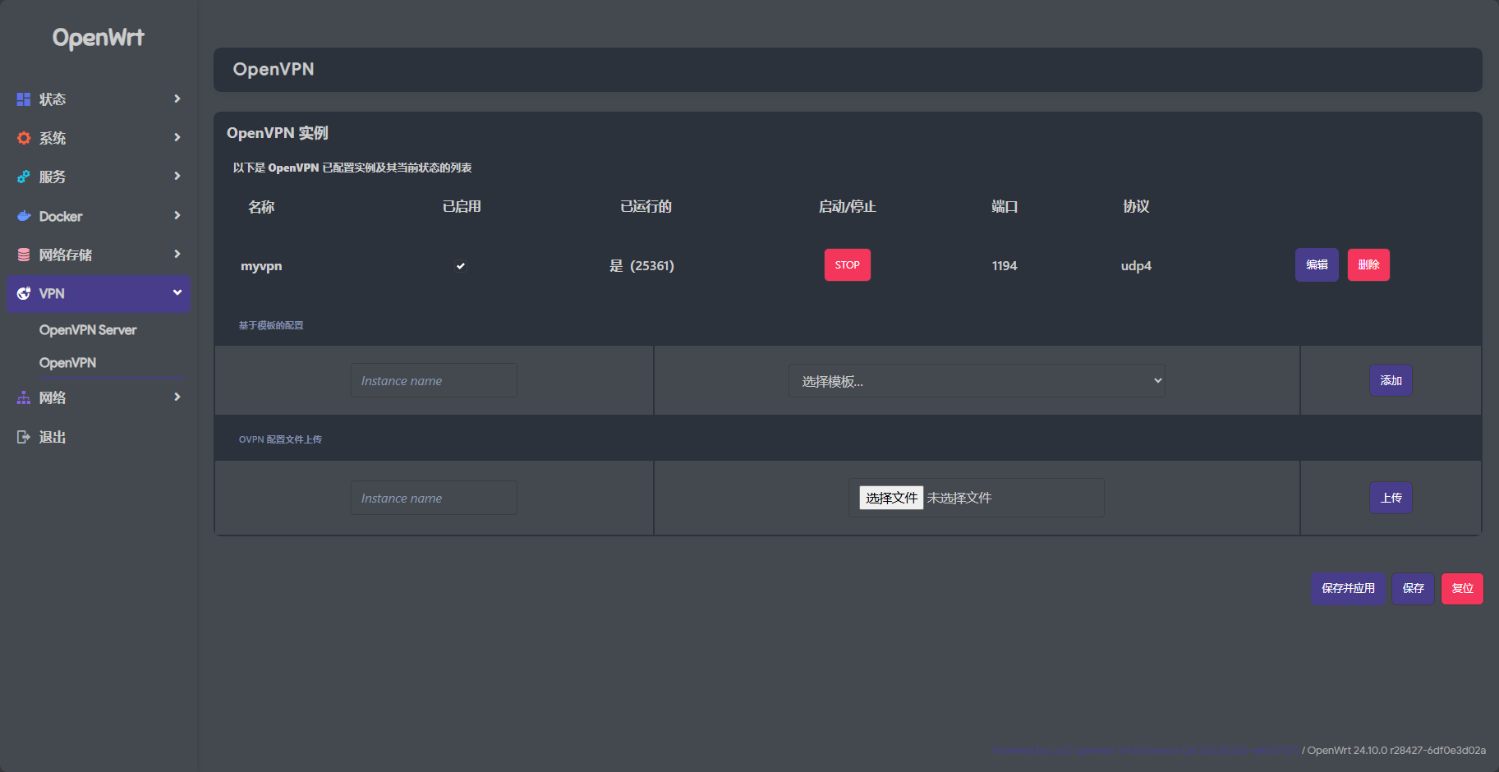Select the OpenVPN submenu entry
This screenshot has height=772, width=1499.
67,362
